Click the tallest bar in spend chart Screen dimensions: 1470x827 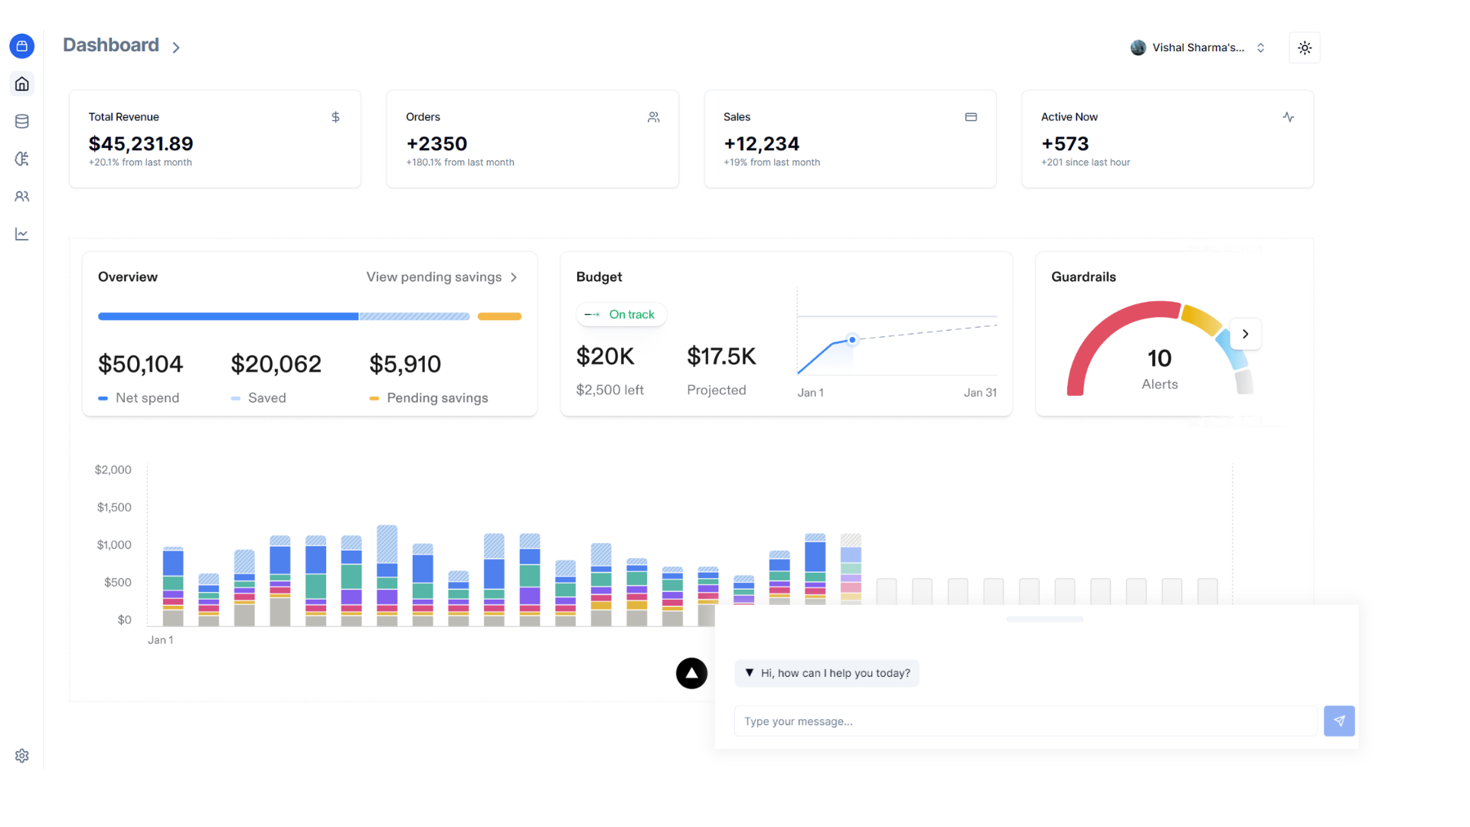[x=387, y=576]
